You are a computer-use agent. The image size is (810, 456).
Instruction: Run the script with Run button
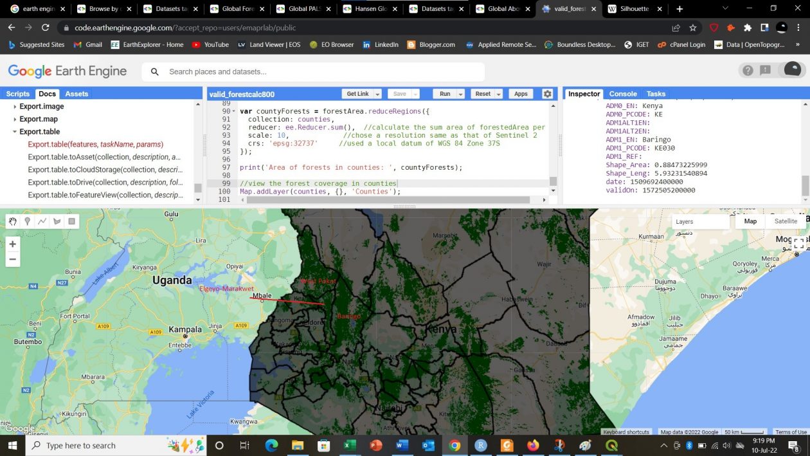click(x=445, y=94)
